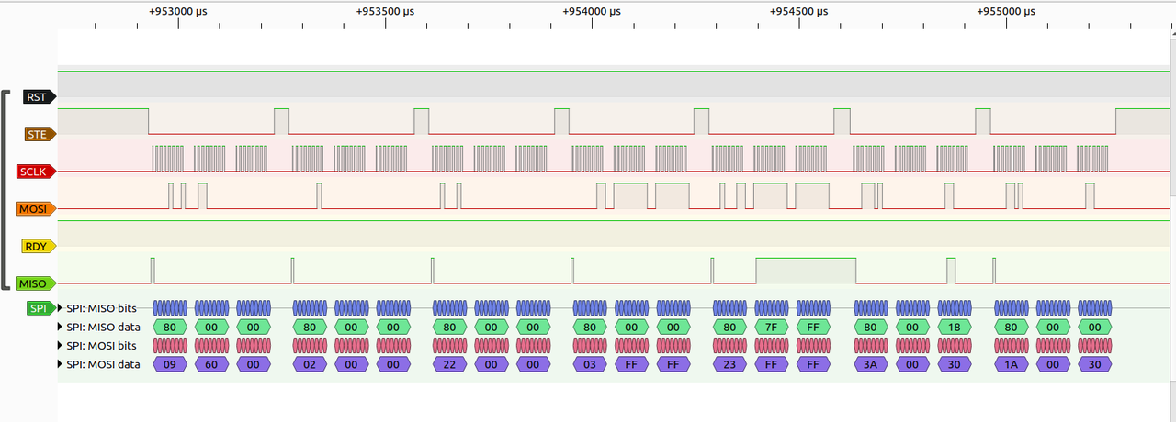The image size is (1176, 422).
Task: Expand the SPI: MISO bits row
Action: pyautogui.click(x=61, y=308)
